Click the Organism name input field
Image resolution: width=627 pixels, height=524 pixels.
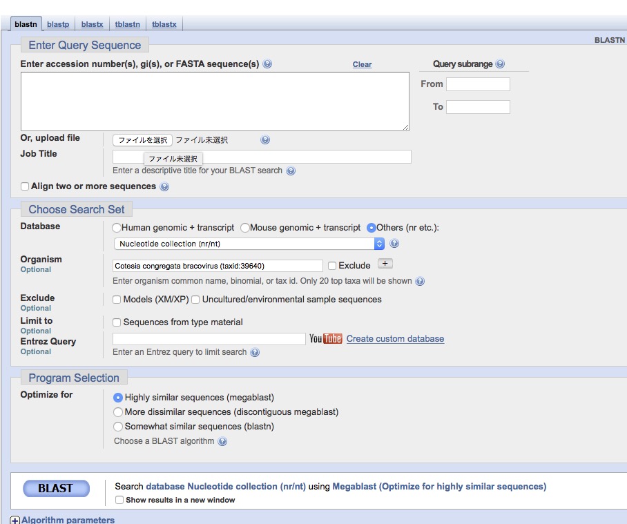click(218, 266)
